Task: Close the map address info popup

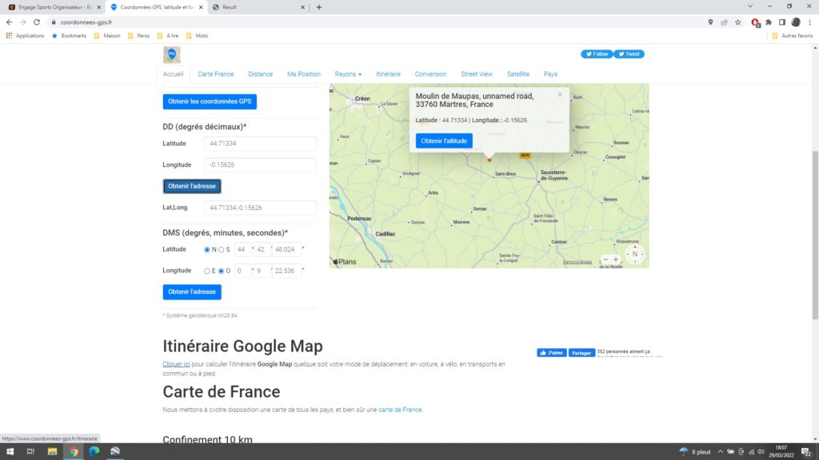Action: click(560, 94)
